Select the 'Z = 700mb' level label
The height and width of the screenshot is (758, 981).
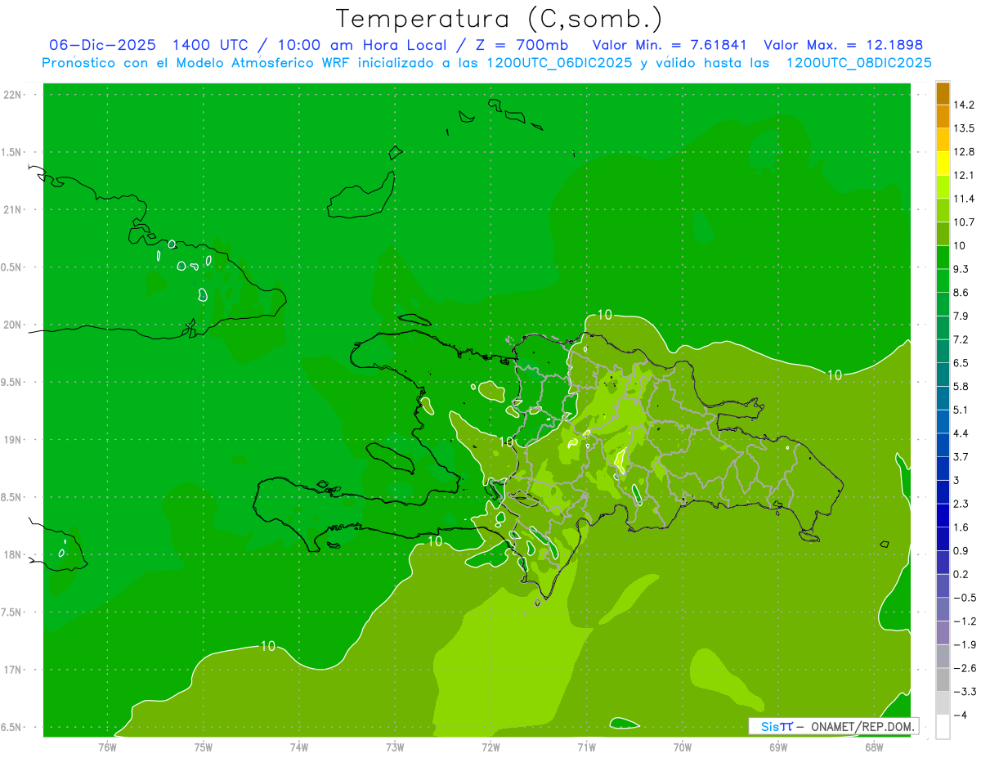522,45
